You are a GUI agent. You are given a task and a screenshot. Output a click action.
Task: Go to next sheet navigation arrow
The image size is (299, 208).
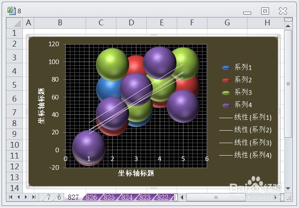coord(26,197)
